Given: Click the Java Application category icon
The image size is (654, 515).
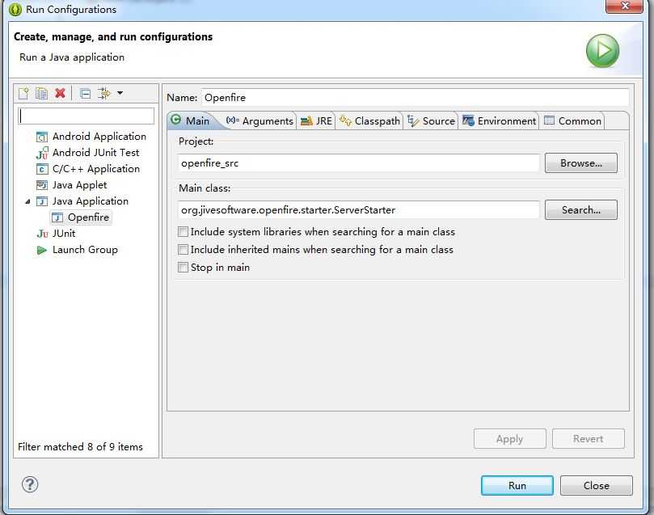Looking at the screenshot, I should [42, 201].
